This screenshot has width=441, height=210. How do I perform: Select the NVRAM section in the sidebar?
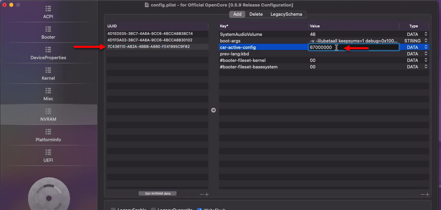point(48,115)
